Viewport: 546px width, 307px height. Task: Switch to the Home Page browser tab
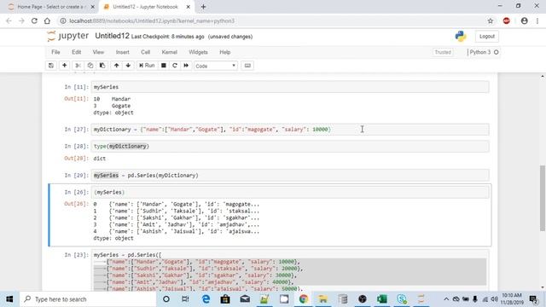coord(51,7)
